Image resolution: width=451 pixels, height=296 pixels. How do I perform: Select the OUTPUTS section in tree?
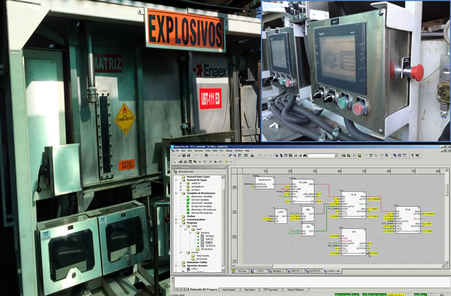tap(211, 246)
